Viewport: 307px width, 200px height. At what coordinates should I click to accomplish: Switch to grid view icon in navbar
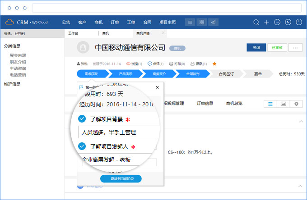coord(202,22)
